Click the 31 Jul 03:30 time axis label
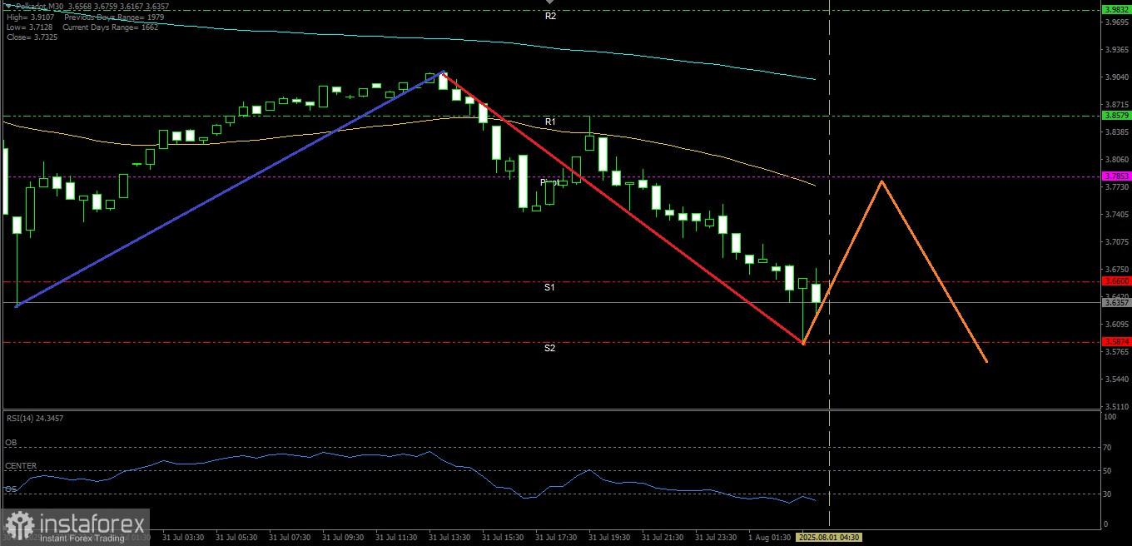 [x=183, y=538]
